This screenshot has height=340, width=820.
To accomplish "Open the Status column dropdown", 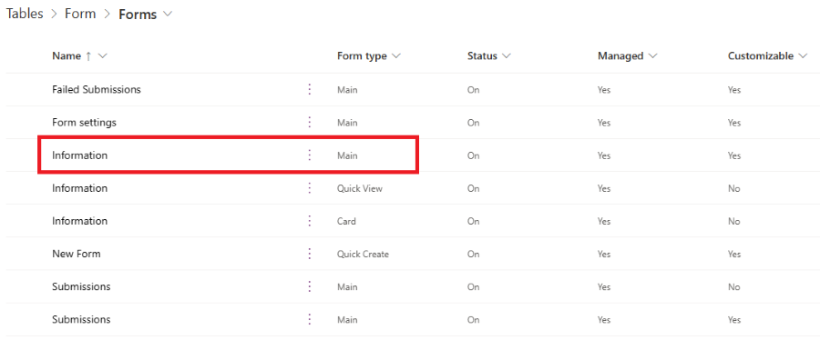I will pos(507,56).
